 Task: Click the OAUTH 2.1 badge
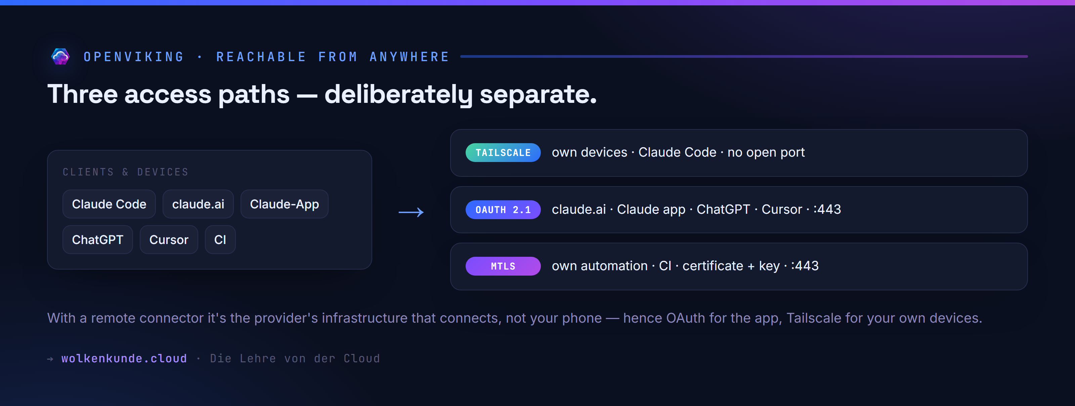(x=503, y=210)
